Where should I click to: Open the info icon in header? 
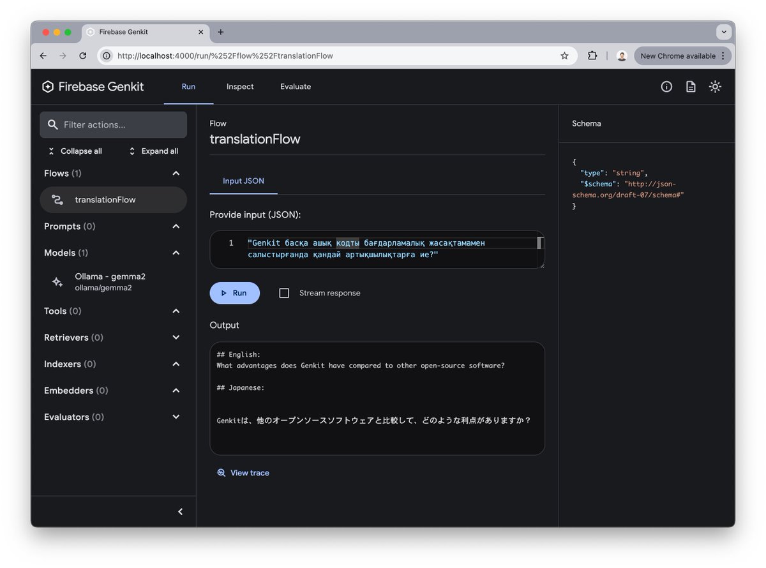pyautogui.click(x=666, y=87)
